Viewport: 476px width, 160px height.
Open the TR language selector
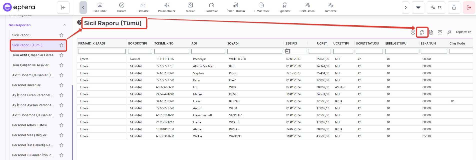pos(436,7)
